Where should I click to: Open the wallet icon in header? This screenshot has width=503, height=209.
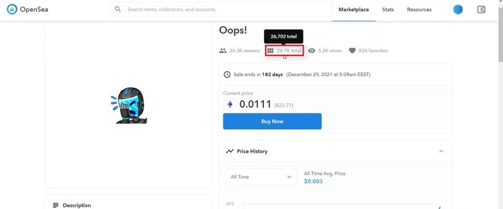[481, 9]
